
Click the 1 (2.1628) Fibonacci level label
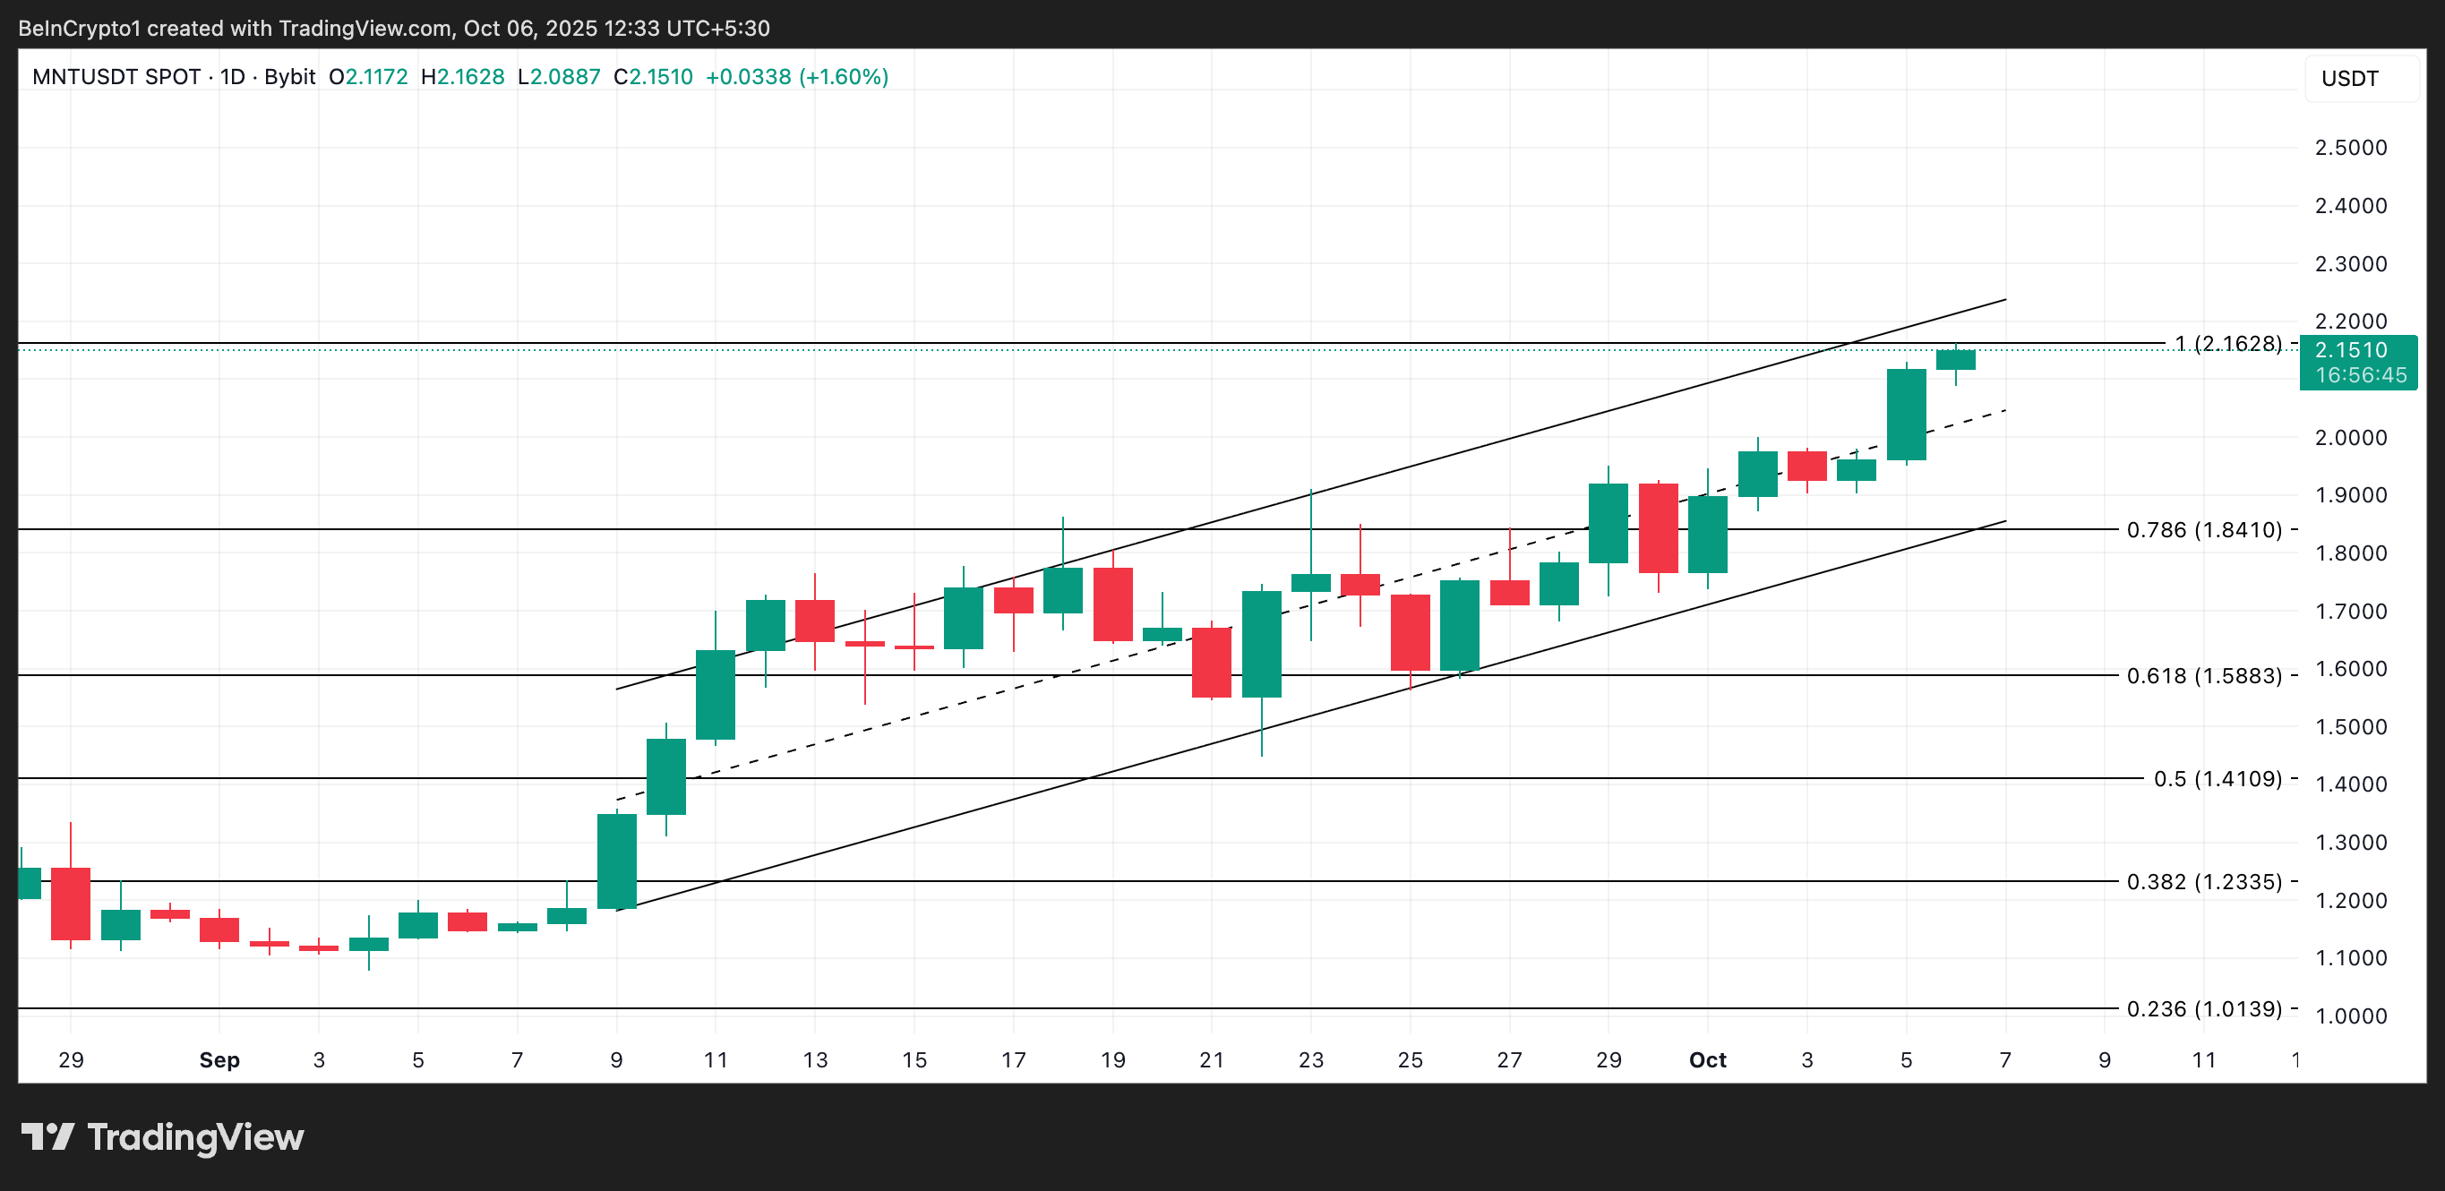point(2227,344)
